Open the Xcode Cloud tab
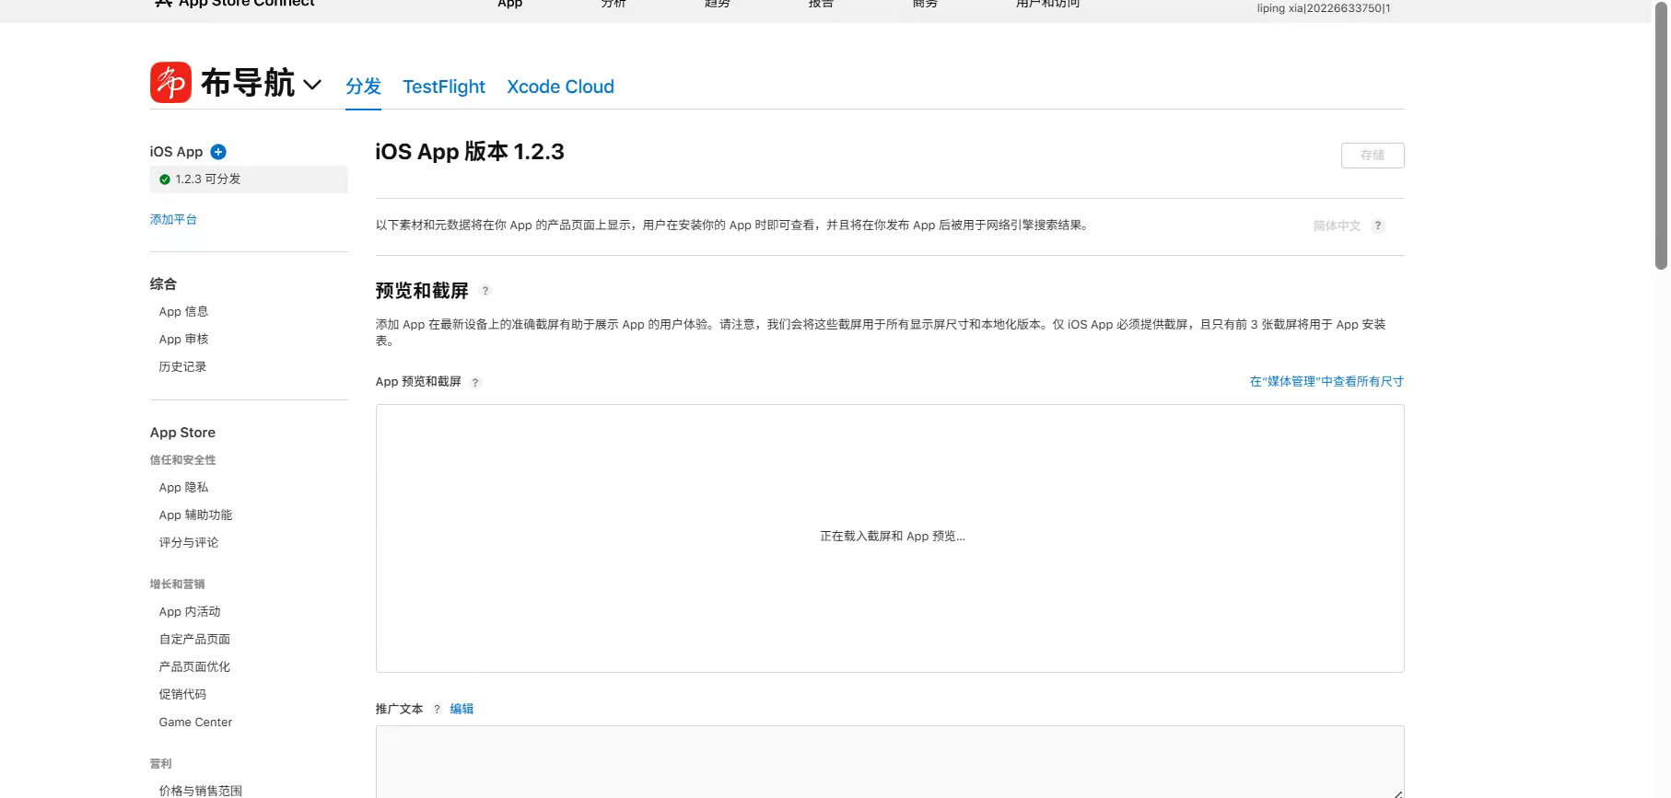The image size is (1671, 798). [560, 87]
